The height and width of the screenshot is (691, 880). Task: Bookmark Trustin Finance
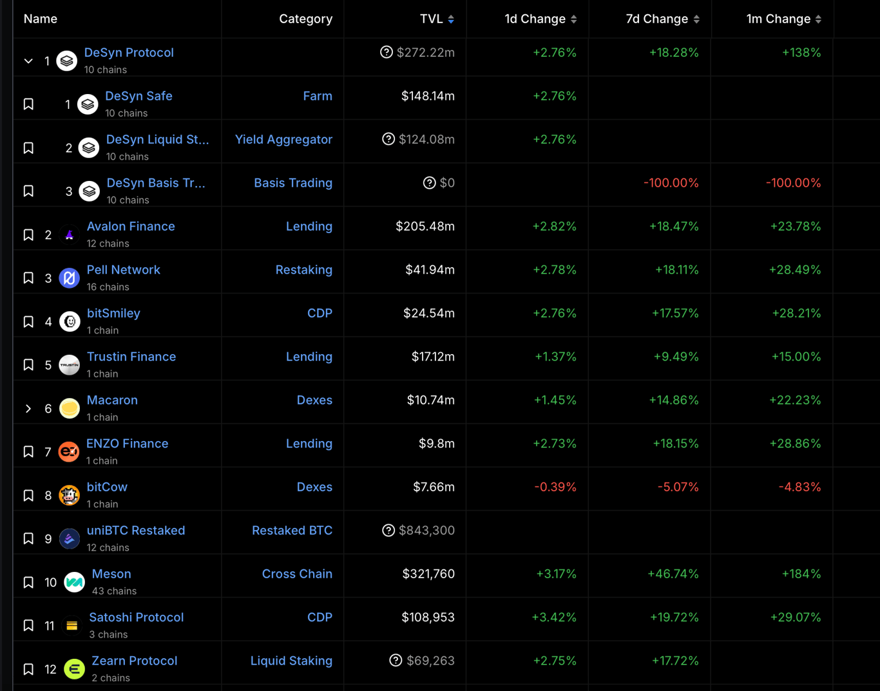(x=28, y=365)
